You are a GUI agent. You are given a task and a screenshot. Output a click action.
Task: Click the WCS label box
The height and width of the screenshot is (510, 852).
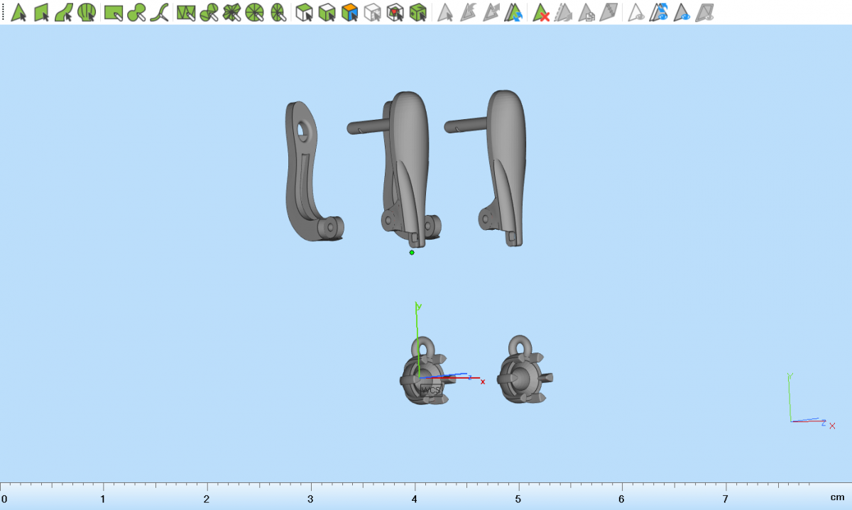click(430, 390)
